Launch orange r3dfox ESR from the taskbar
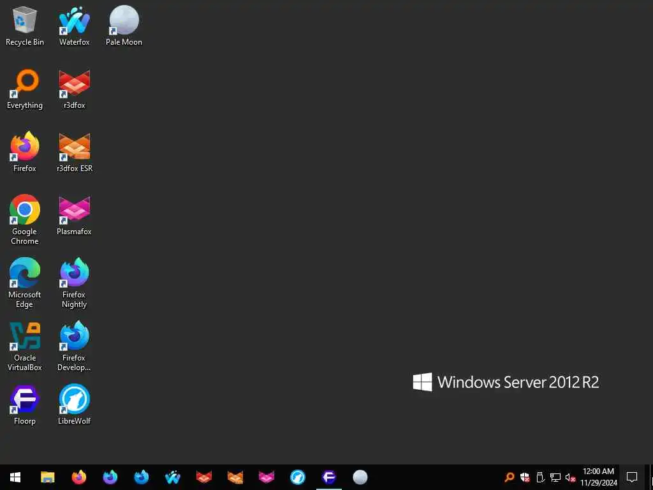This screenshot has width=653, height=490. tap(235, 477)
